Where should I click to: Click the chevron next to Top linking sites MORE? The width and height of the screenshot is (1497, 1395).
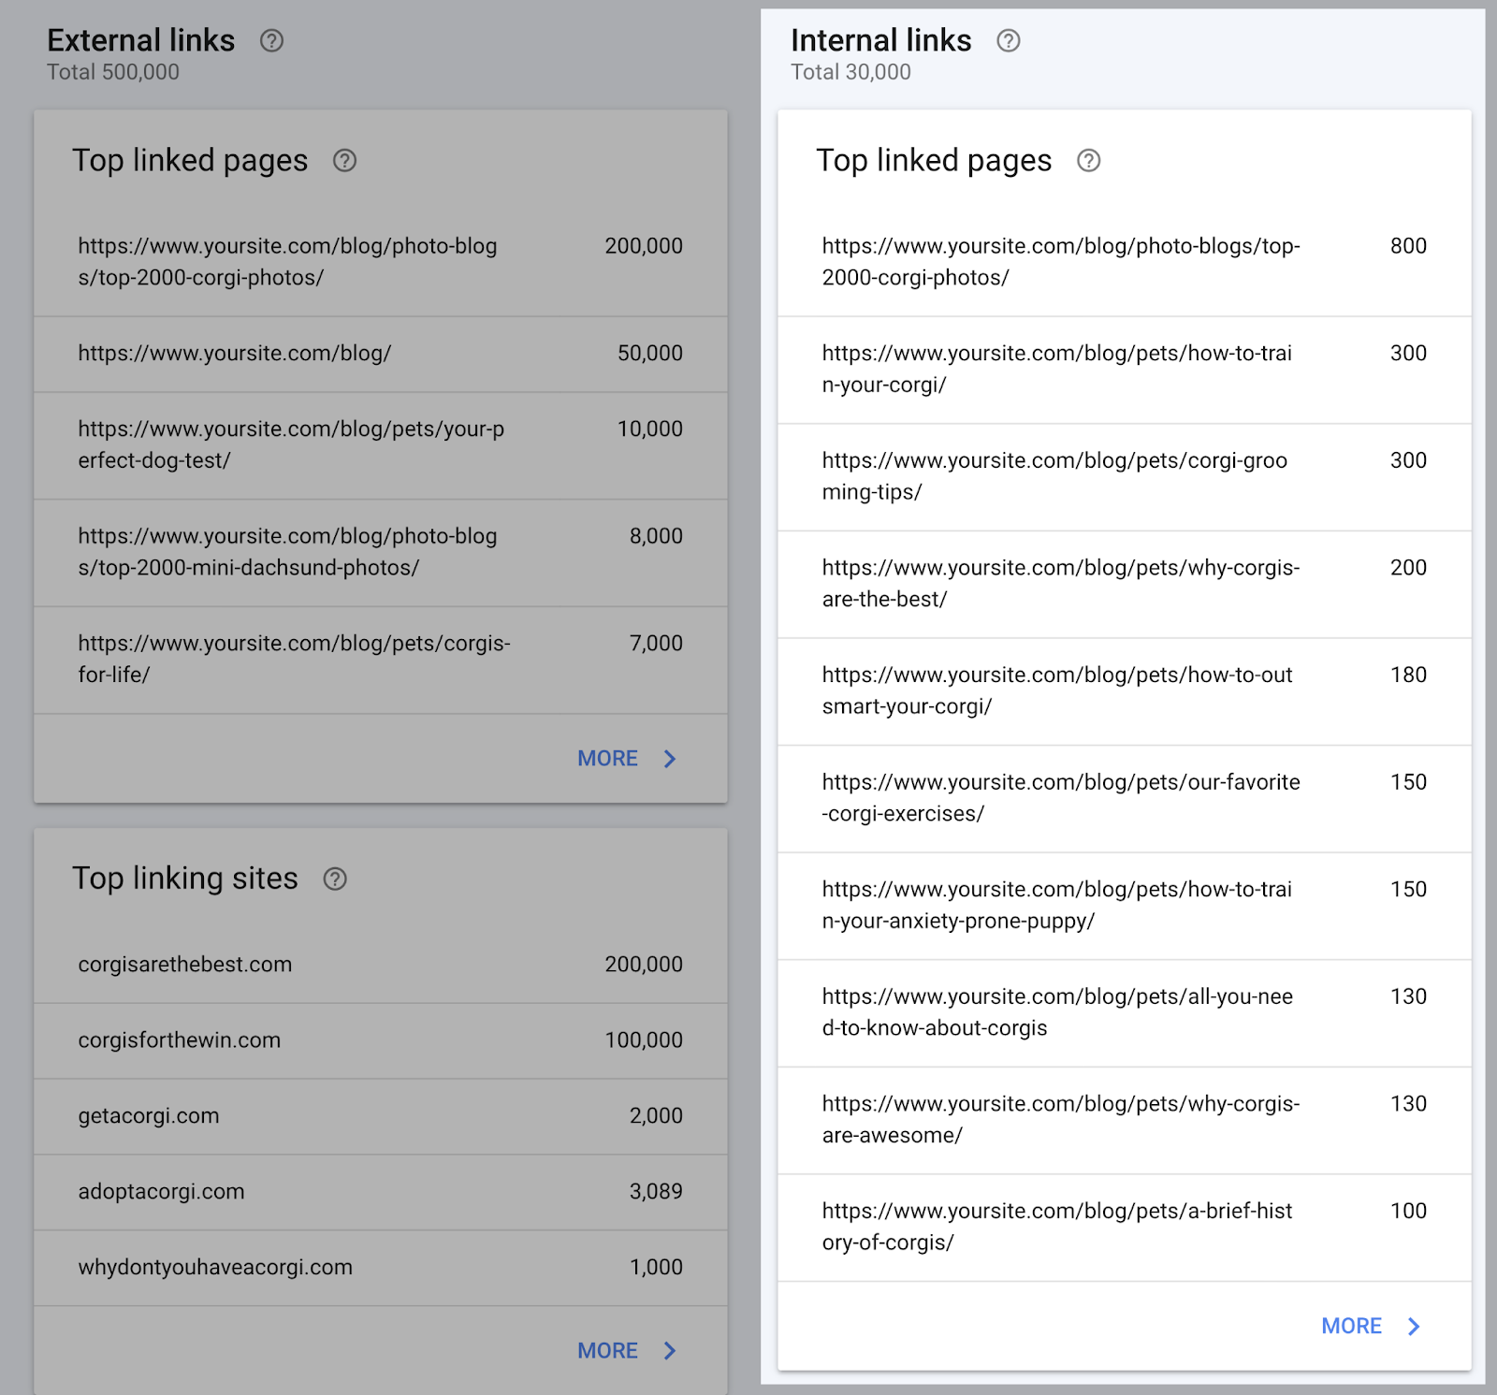[670, 1351]
